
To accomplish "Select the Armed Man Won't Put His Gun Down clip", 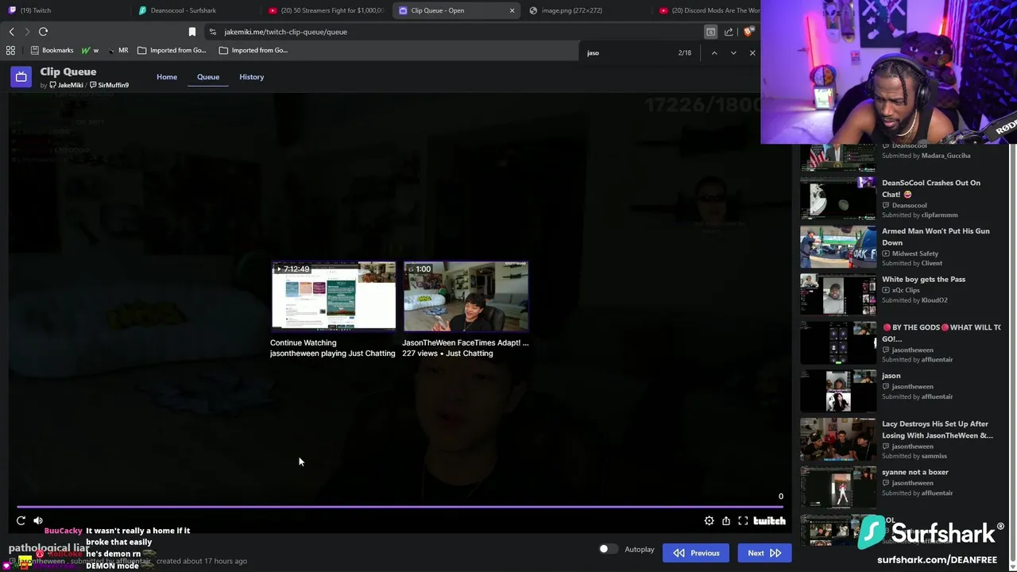I will point(901,247).
